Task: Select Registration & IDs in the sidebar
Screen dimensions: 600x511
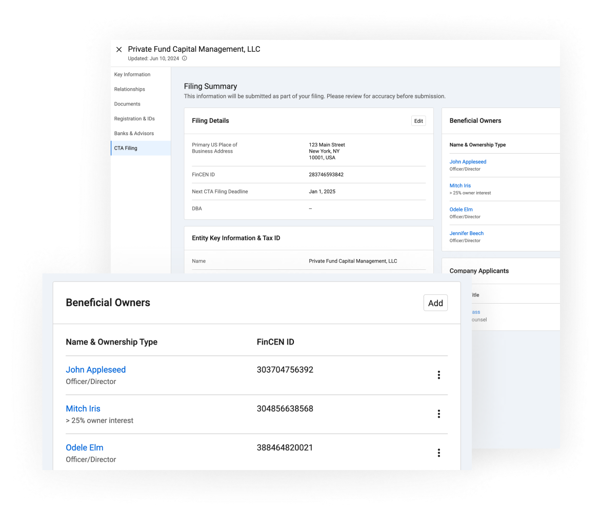Action: (x=134, y=118)
